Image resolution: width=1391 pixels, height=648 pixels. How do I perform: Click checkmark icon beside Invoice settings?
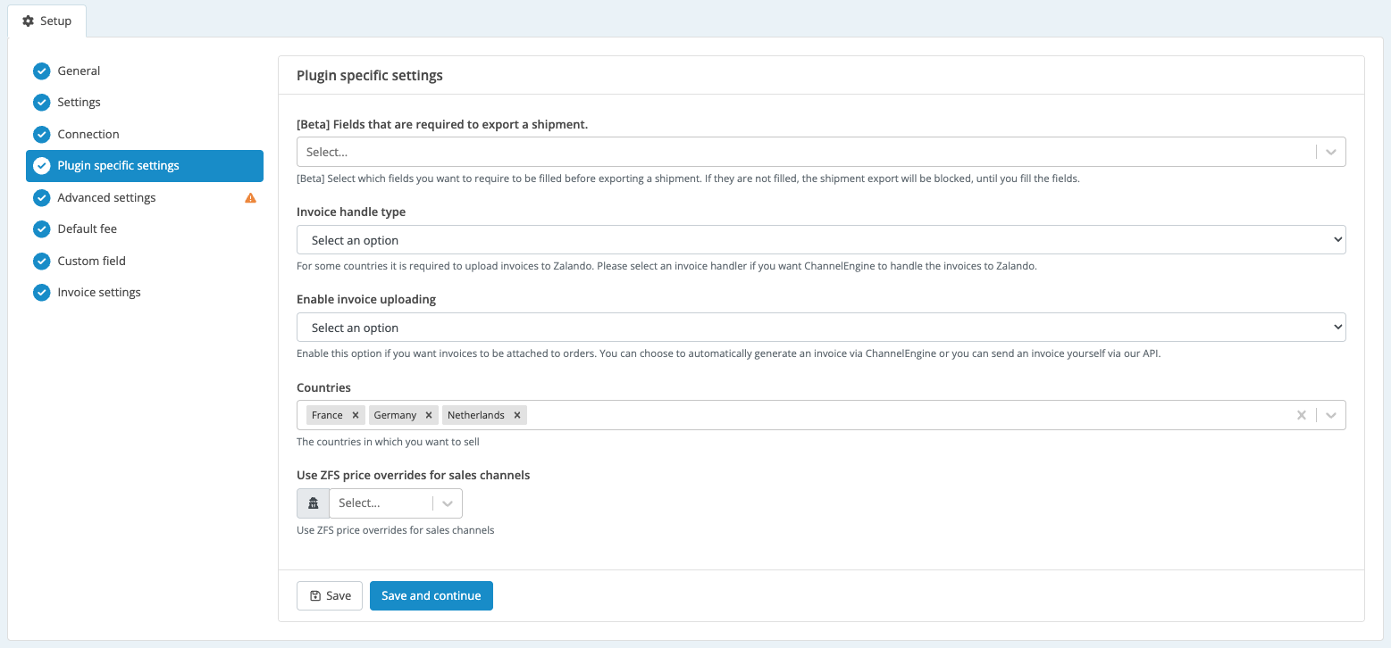click(x=41, y=293)
